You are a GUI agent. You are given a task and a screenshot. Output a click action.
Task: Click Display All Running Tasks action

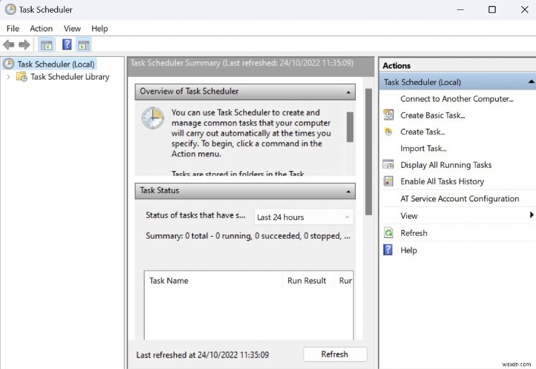tap(446, 165)
